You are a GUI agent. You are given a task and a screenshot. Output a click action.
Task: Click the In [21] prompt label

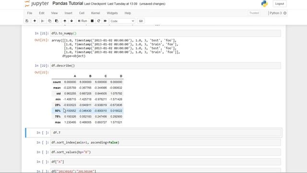42,33
